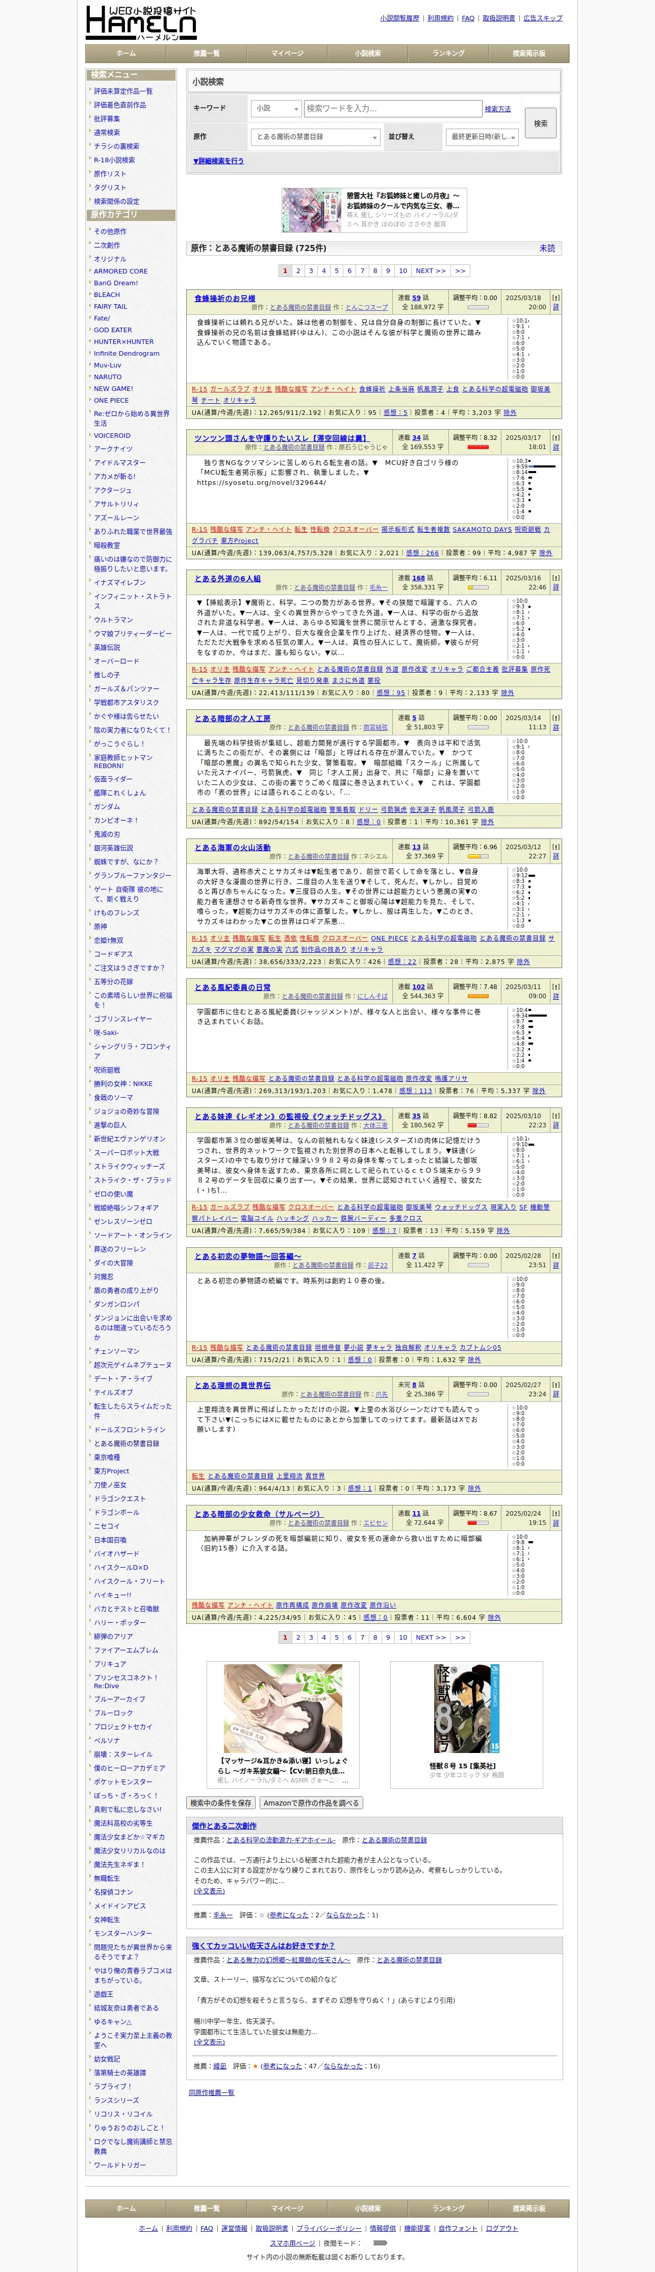Open the ホーム top nav tab
This screenshot has width=655, height=2272.
click(126, 53)
